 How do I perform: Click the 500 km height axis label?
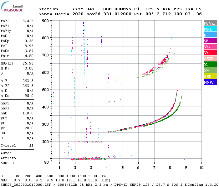click(45, 90)
